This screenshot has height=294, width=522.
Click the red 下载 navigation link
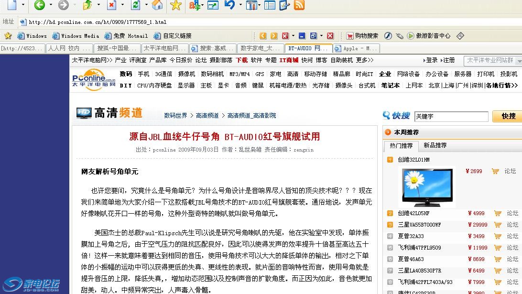point(242,60)
